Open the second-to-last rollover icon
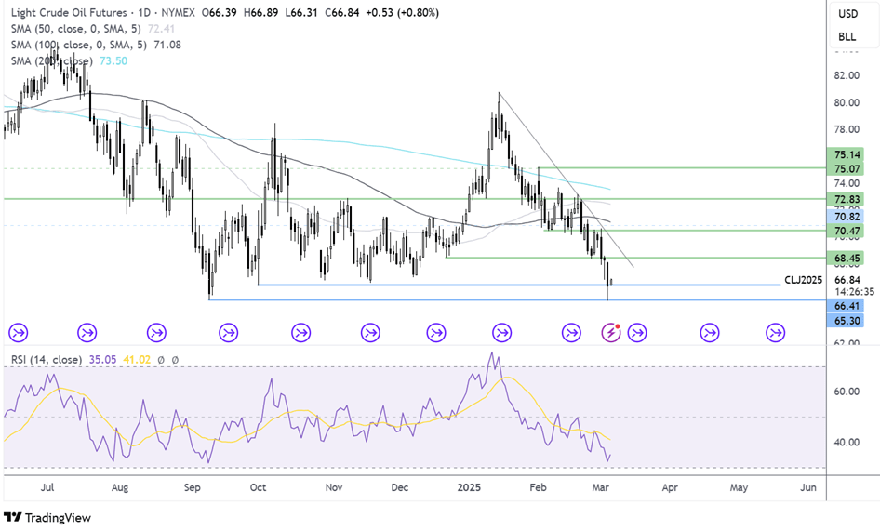The width and height of the screenshot is (880, 531). coord(710,333)
